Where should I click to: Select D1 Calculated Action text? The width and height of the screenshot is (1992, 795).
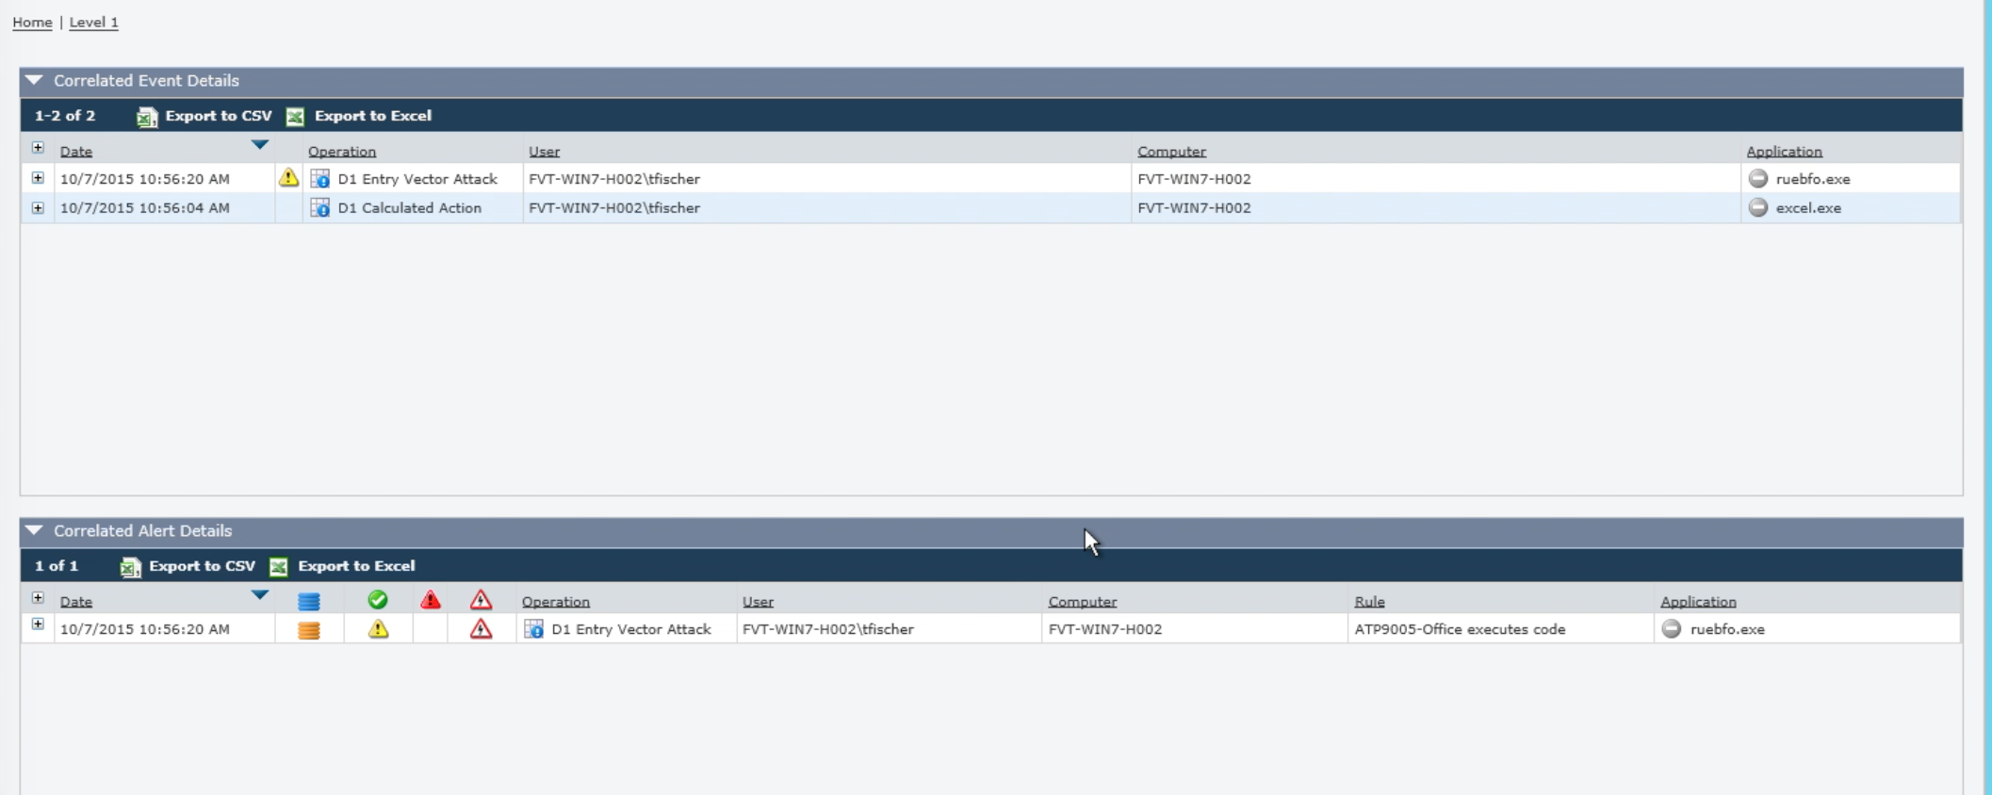pos(410,208)
